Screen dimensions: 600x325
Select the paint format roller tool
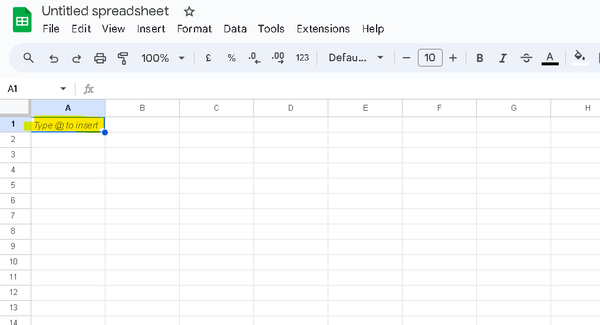pyautogui.click(x=123, y=58)
